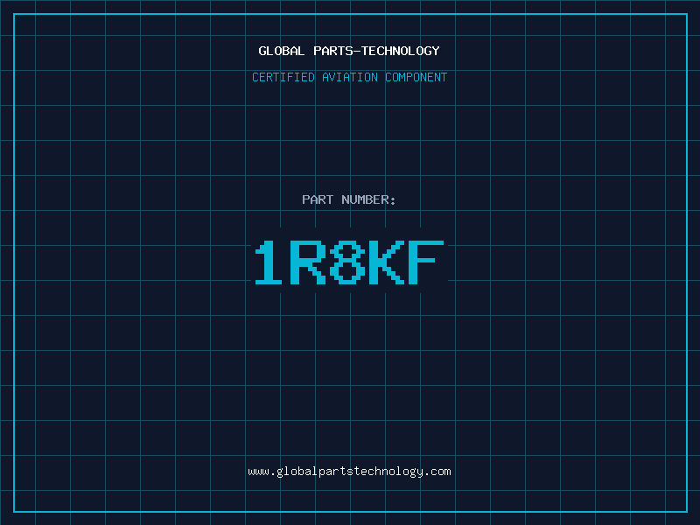The image size is (700, 525).
Task: Click the letter K in the part number
Action: 387,263
